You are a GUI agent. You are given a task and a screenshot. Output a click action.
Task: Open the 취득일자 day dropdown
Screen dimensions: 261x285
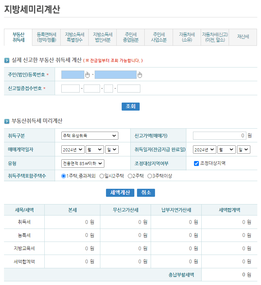pos(244,150)
